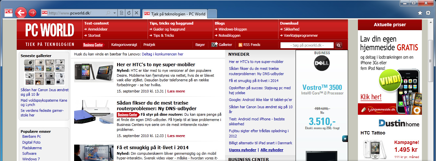Refresh the page with the reload icon
436x161 pixels.
[x=129, y=13]
